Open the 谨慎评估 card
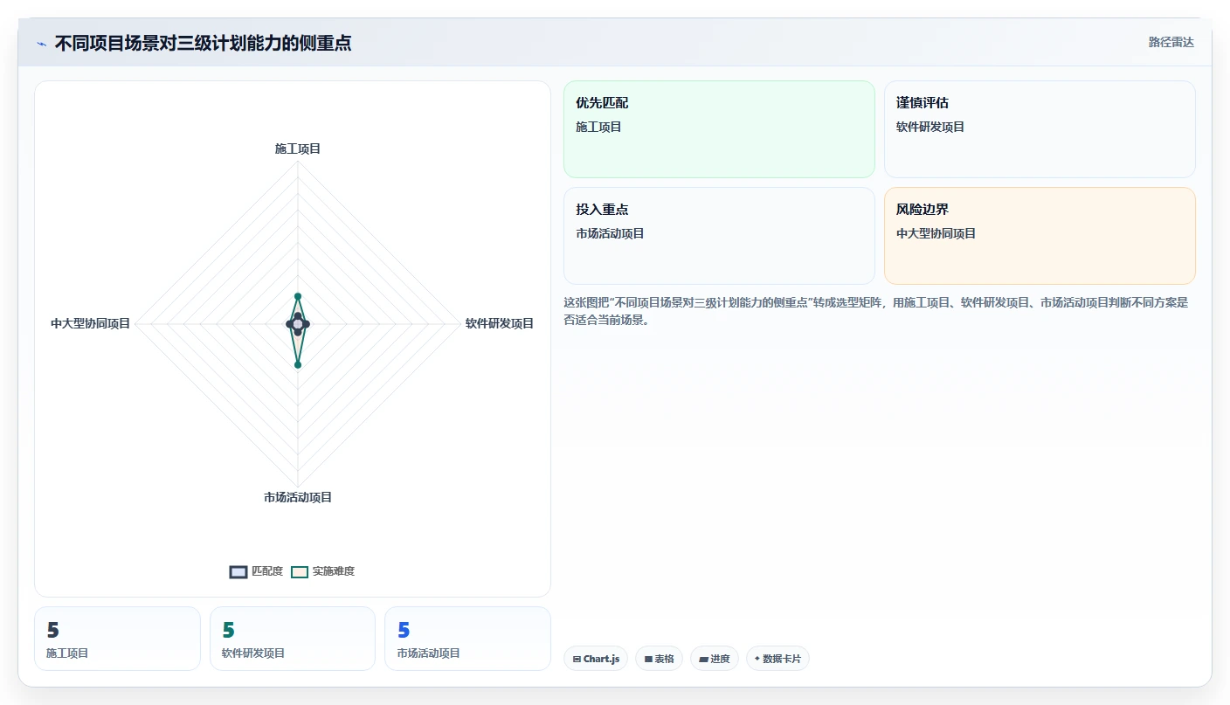 click(1040, 129)
